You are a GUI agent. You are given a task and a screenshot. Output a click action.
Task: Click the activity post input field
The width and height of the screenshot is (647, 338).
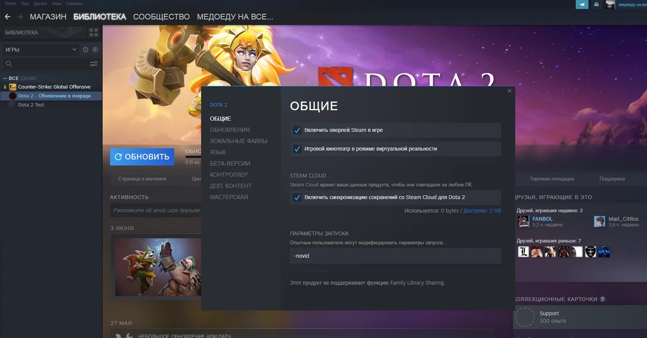pyautogui.click(x=156, y=210)
